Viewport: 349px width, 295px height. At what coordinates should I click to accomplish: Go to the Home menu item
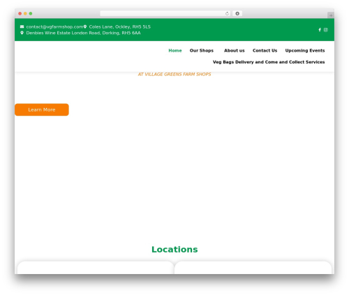(175, 50)
